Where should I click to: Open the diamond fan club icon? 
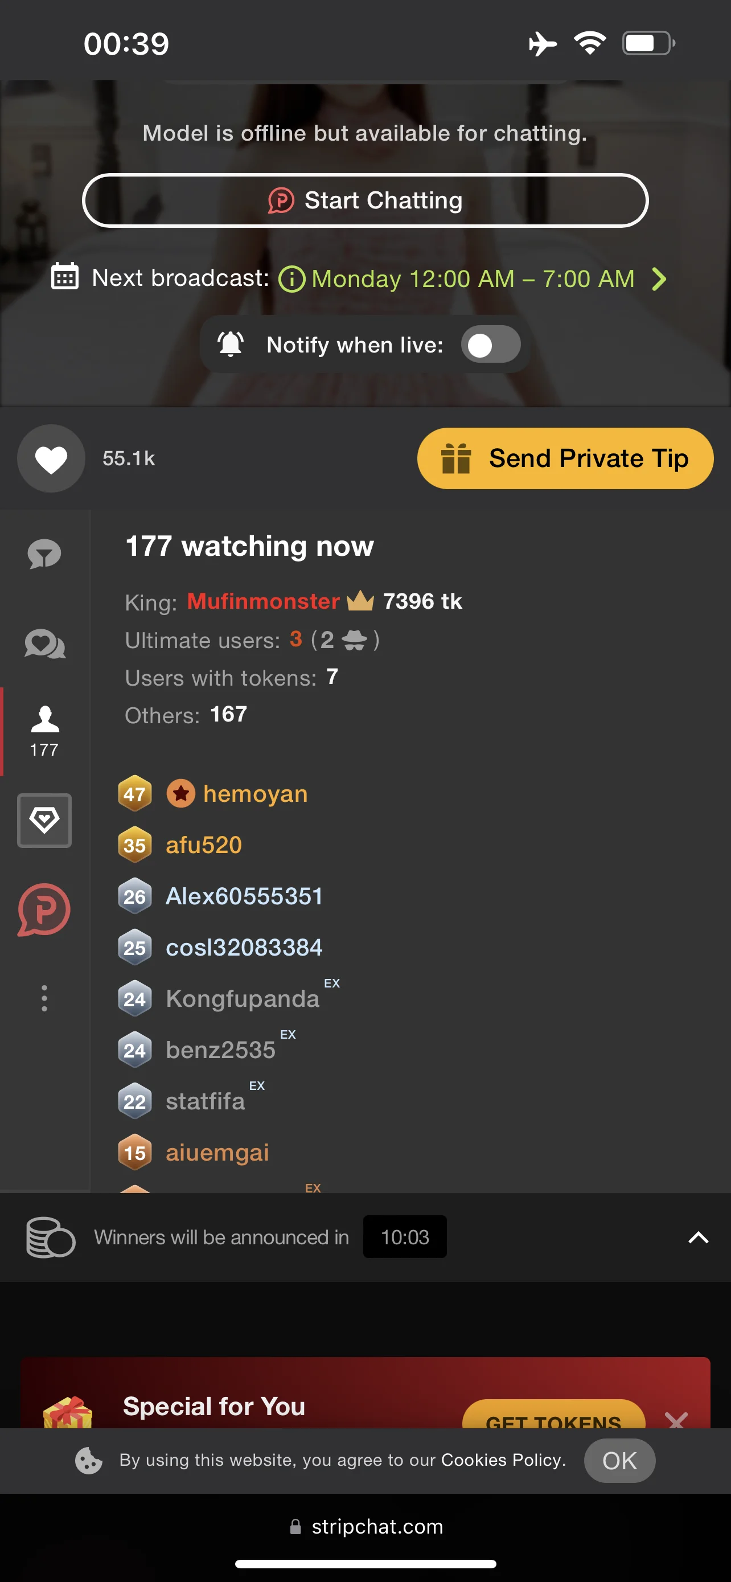pyautogui.click(x=44, y=820)
